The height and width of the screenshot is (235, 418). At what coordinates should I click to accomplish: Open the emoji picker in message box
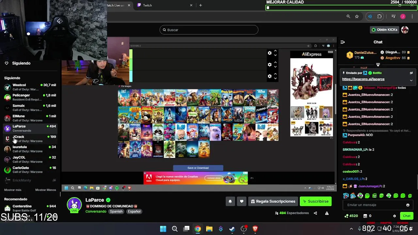408,205
